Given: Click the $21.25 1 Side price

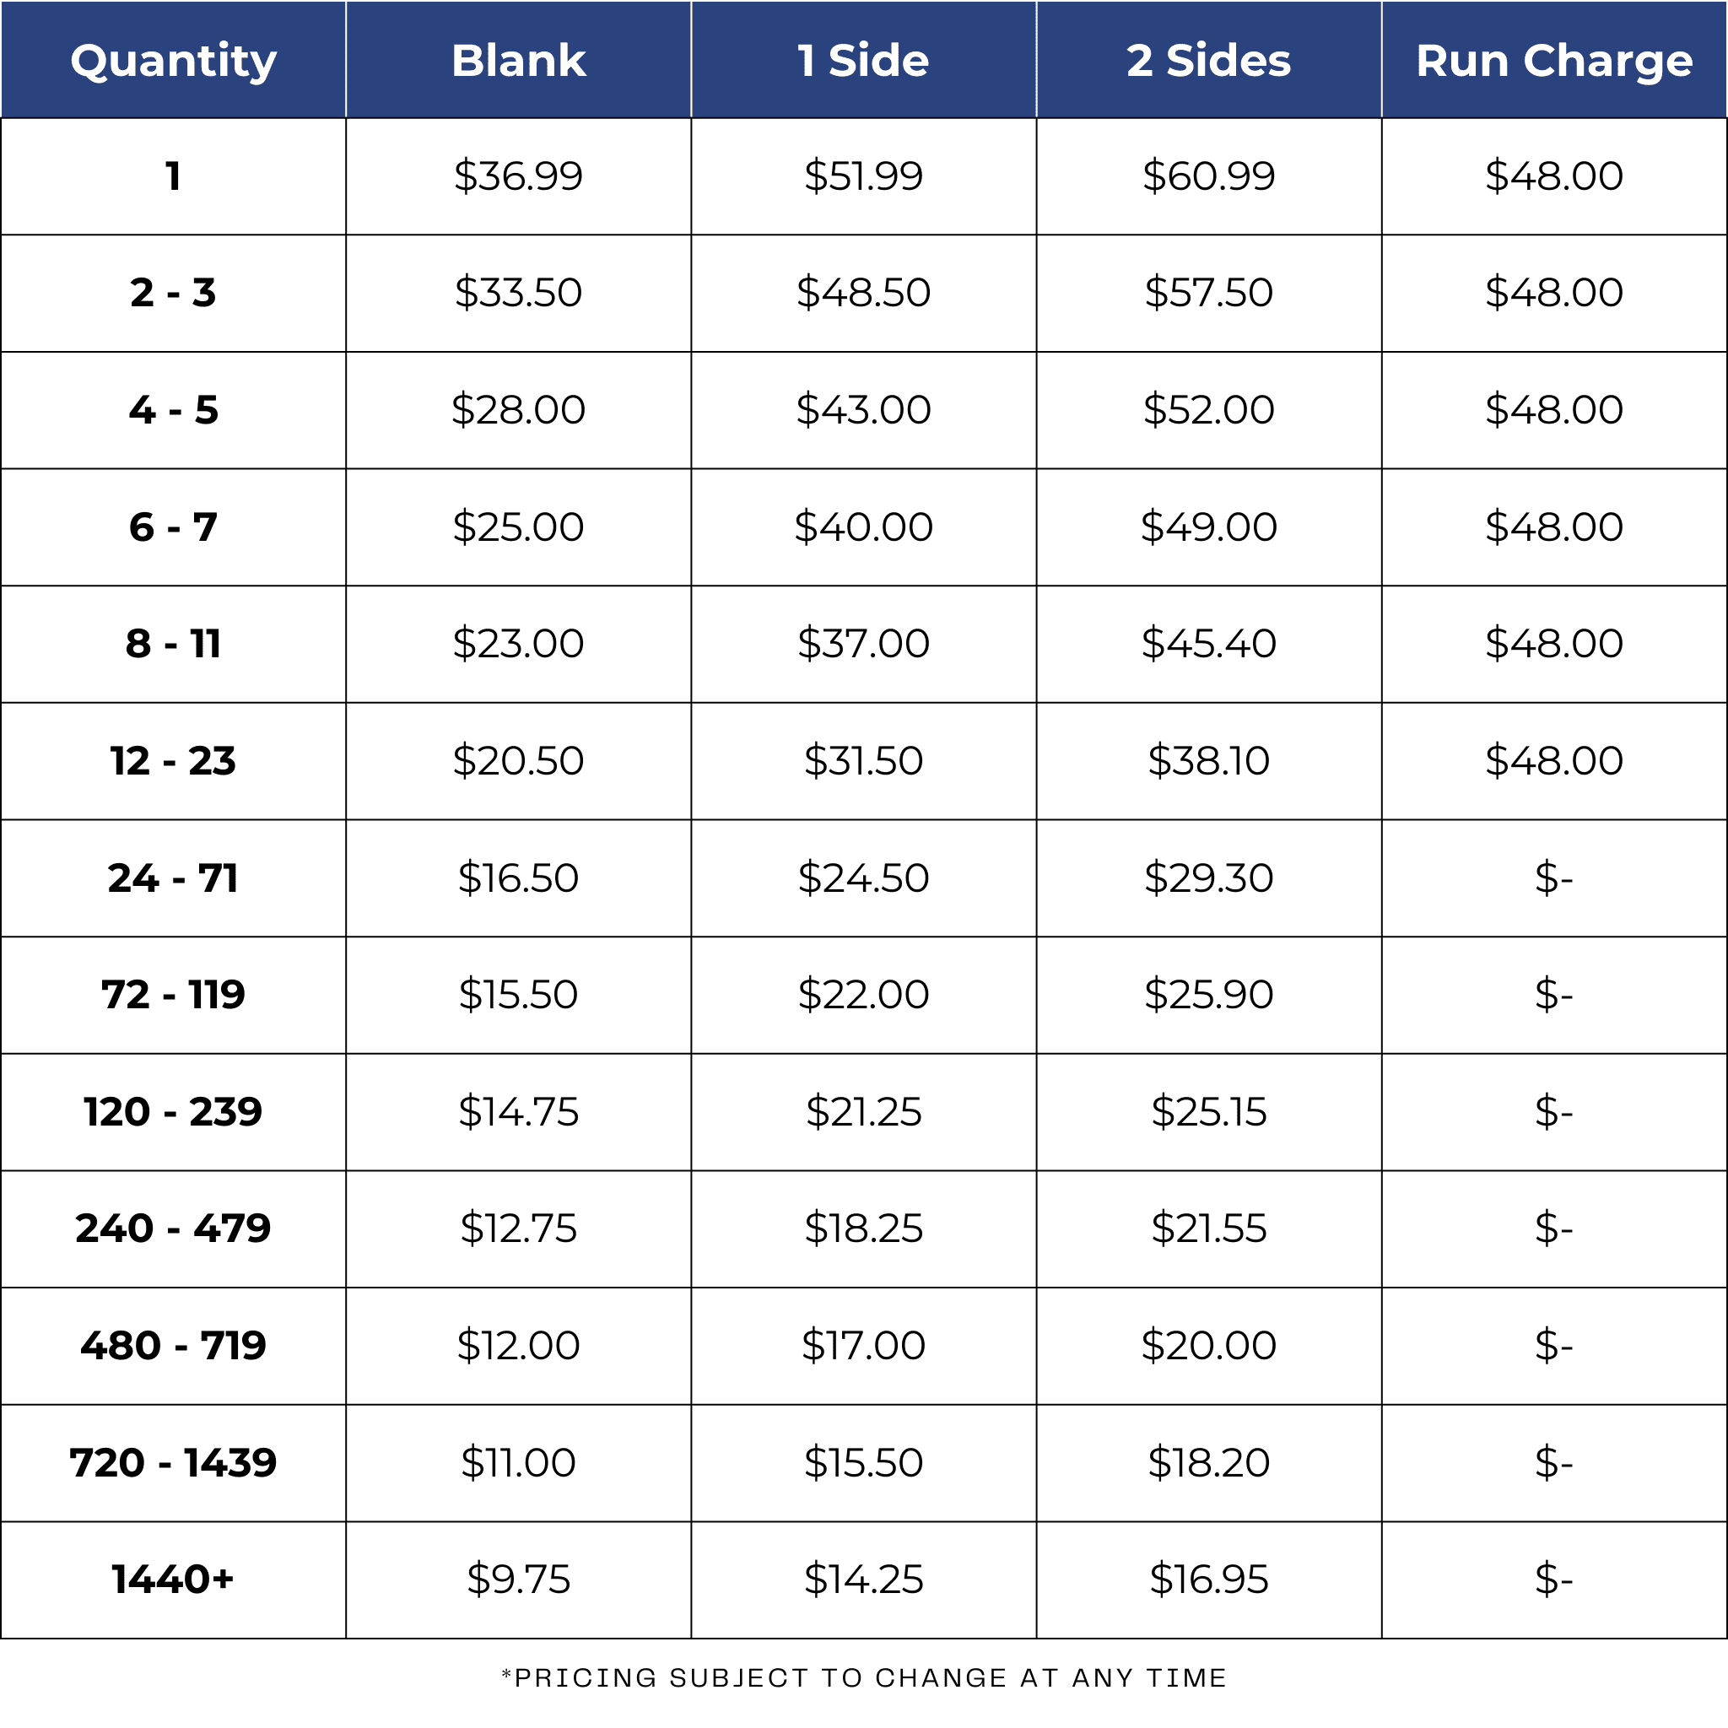Looking at the screenshot, I should [x=863, y=1112].
